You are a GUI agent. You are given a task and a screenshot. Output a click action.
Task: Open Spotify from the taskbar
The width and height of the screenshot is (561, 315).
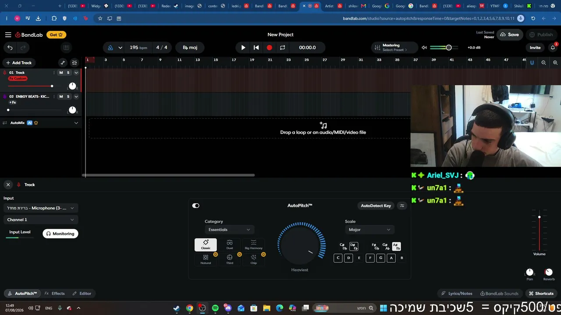(x=215, y=308)
